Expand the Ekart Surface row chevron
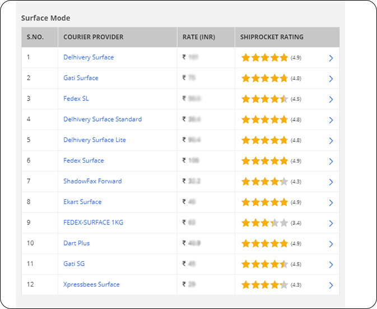 point(331,203)
